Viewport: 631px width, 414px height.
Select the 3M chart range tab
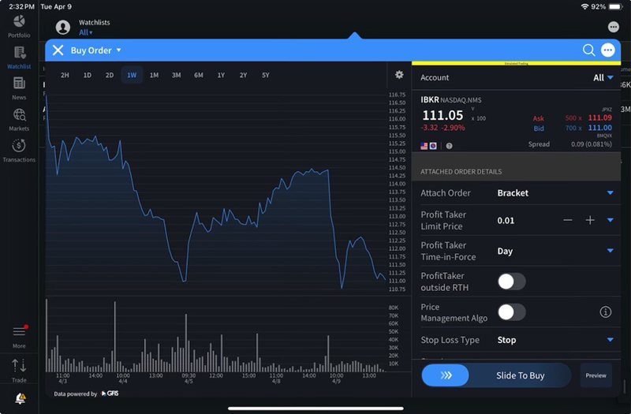pyautogui.click(x=176, y=75)
